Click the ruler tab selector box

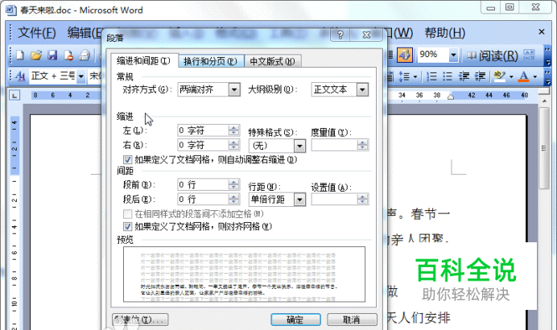point(14,95)
